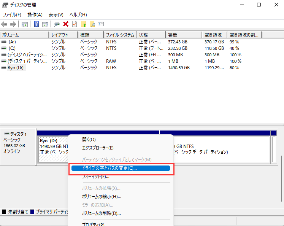
Task: Click the drive connect toolbar icon
Action: (x=57, y=24)
